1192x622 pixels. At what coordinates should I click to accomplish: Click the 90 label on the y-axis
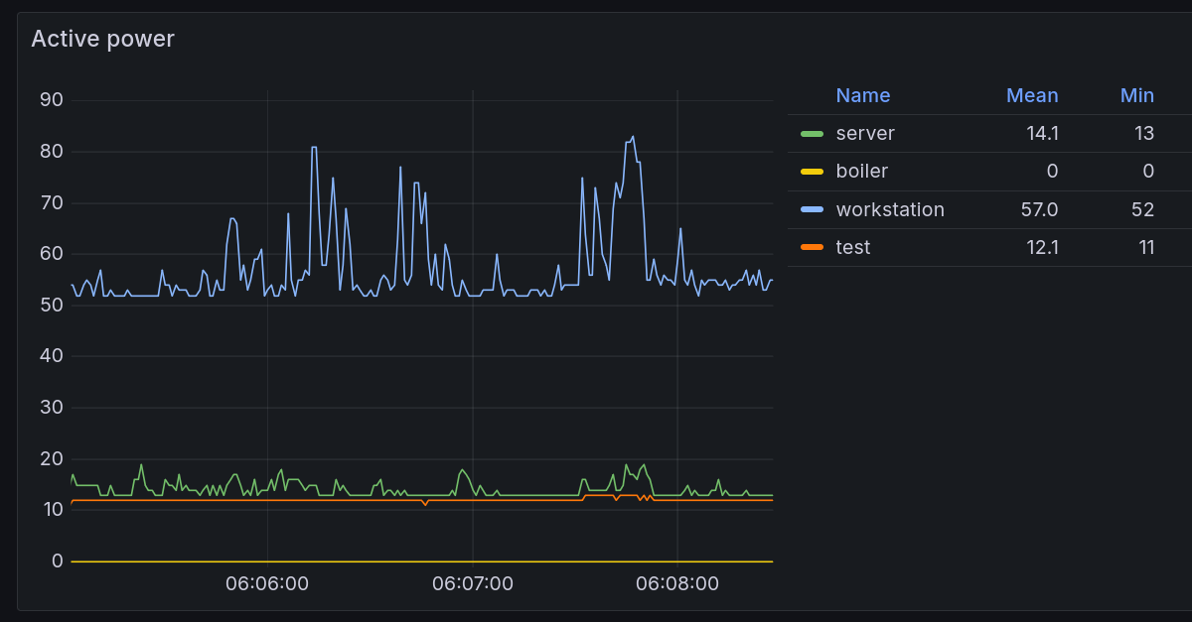tap(51, 100)
